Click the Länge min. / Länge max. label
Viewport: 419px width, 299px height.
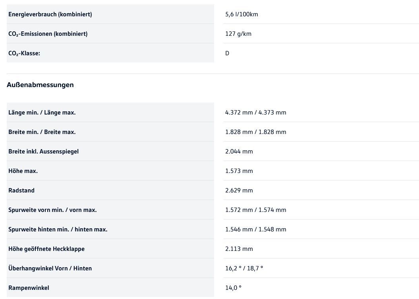coord(42,113)
